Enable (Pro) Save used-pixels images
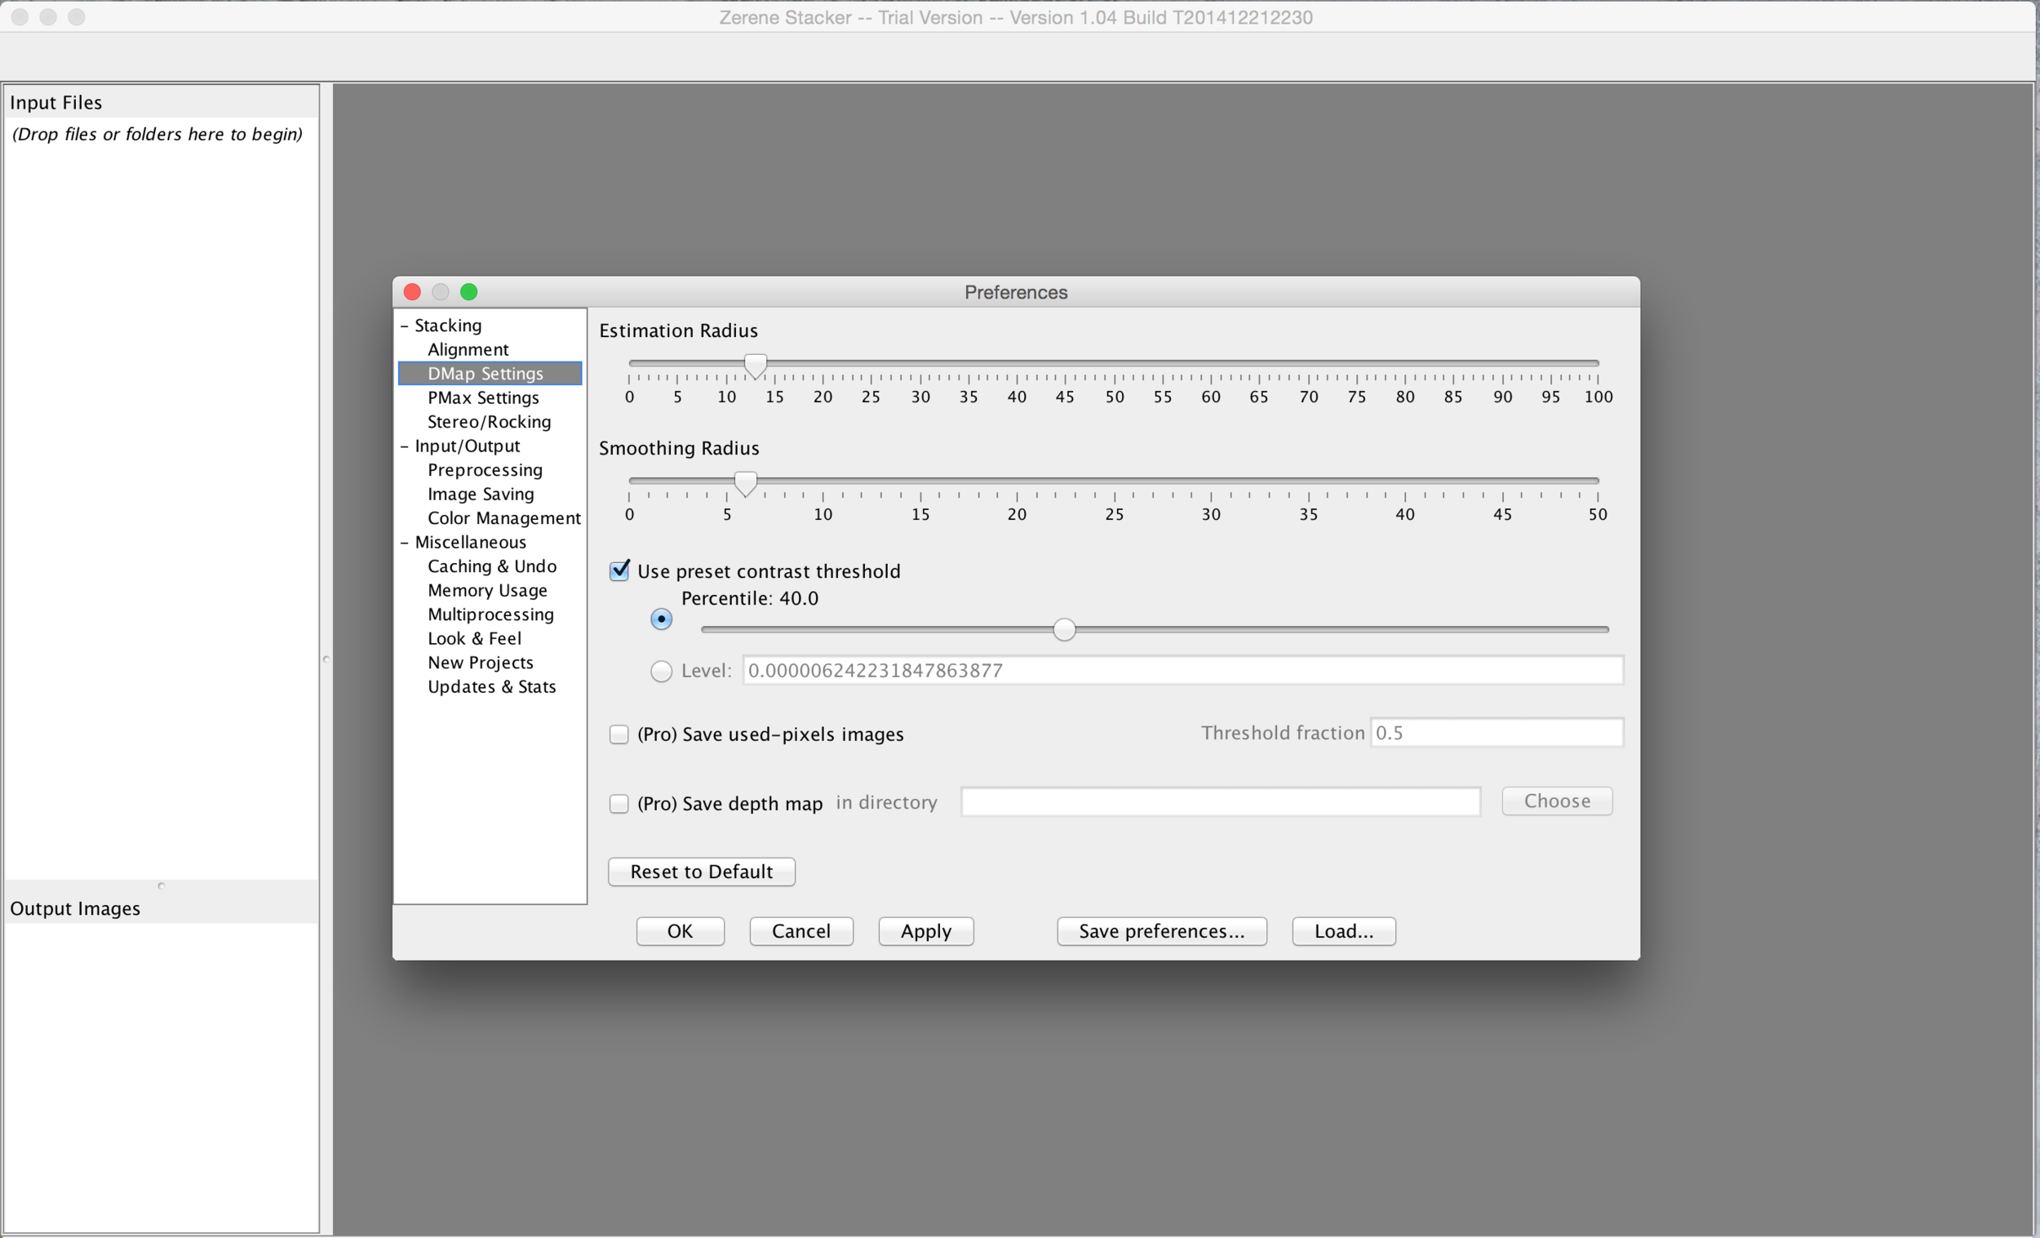2040x1238 pixels. (x=619, y=734)
